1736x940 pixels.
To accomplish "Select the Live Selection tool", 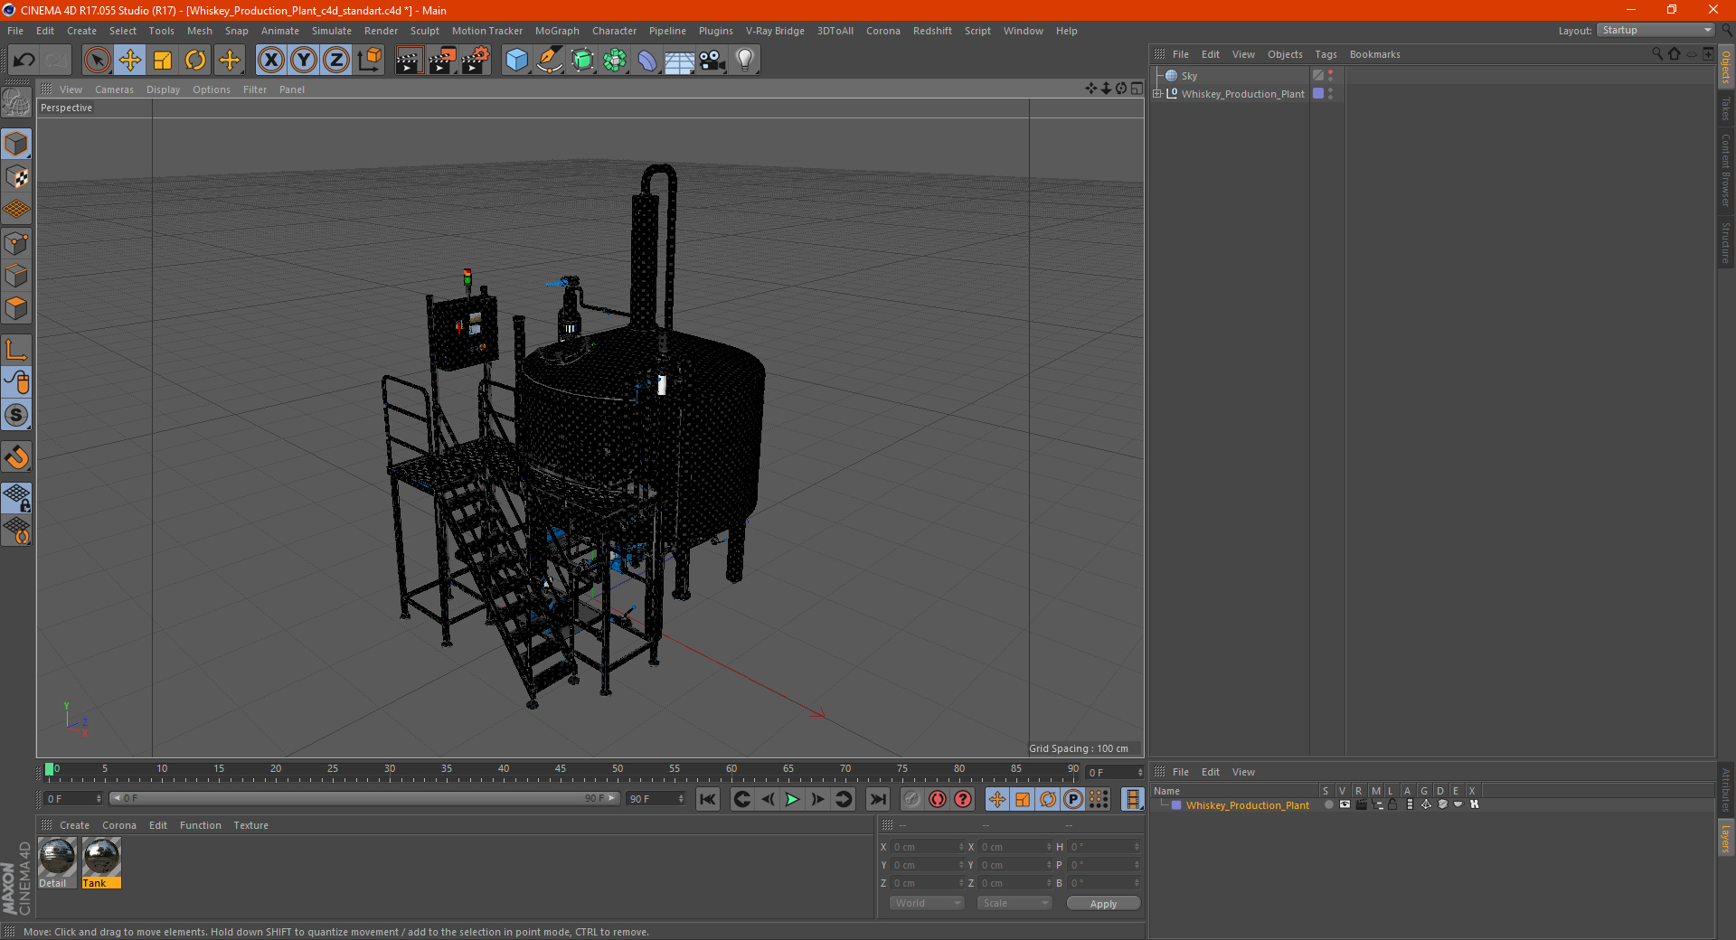I will pyautogui.click(x=97, y=61).
